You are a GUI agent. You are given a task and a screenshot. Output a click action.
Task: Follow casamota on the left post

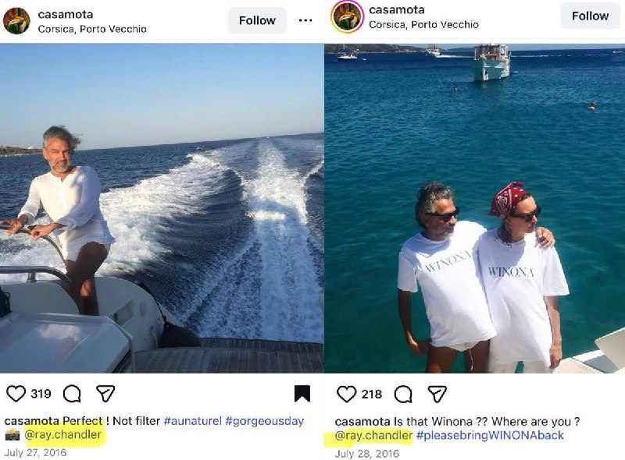click(x=257, y=20)
